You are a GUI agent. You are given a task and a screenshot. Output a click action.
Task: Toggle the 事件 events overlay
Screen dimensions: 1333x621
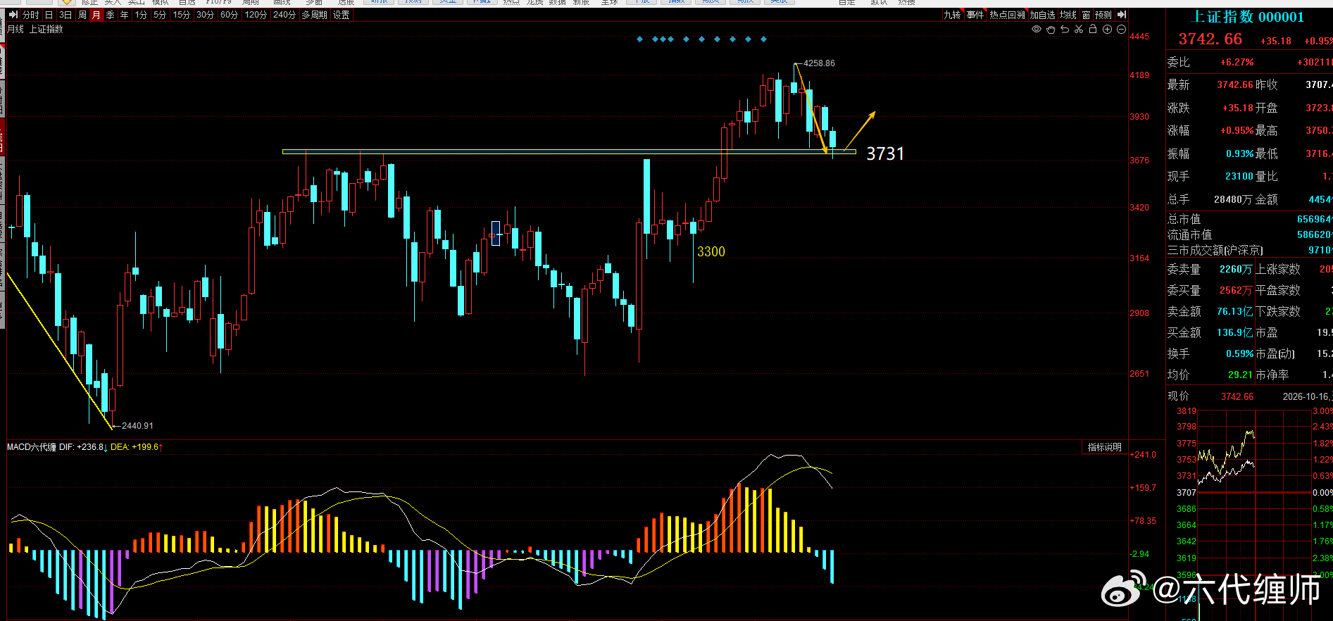[975, 15]
